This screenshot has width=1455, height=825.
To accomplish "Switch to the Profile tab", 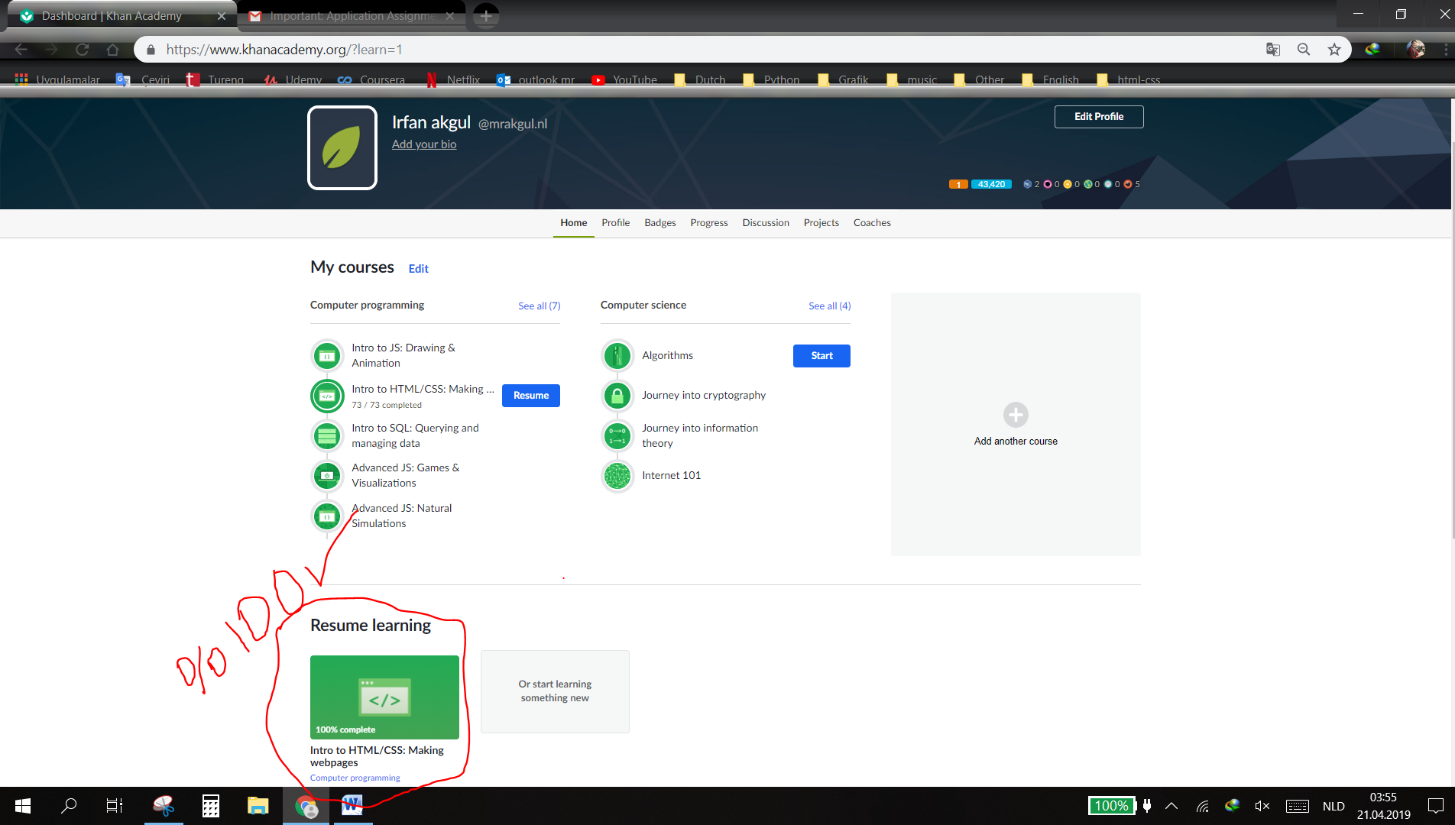I will (x=615, y=223).
